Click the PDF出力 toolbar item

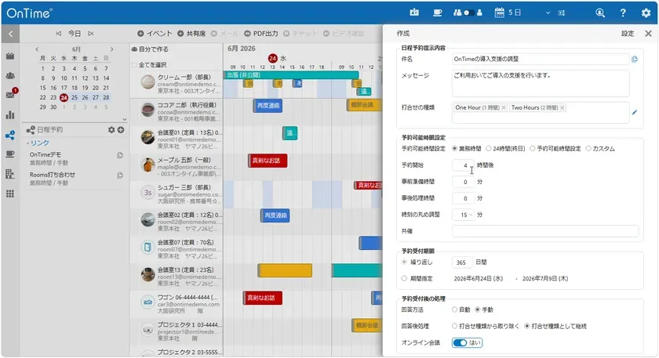(261, 34)
